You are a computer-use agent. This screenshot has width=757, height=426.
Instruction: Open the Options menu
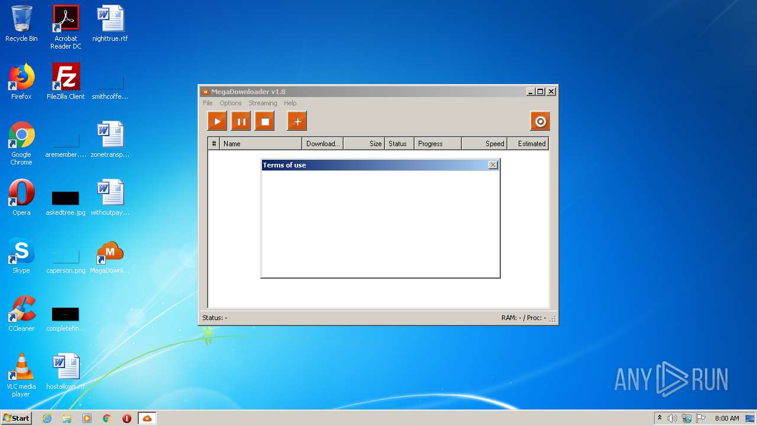[231, 103]
